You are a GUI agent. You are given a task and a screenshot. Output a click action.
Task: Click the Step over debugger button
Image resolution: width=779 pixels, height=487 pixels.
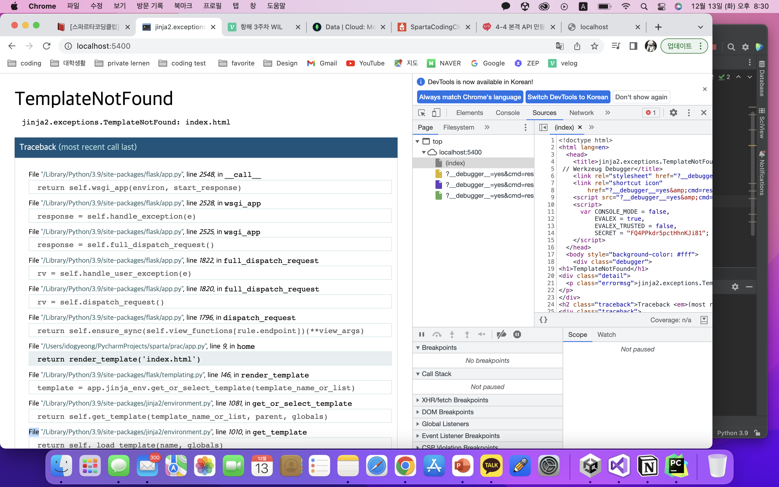[x=437, y=335]
